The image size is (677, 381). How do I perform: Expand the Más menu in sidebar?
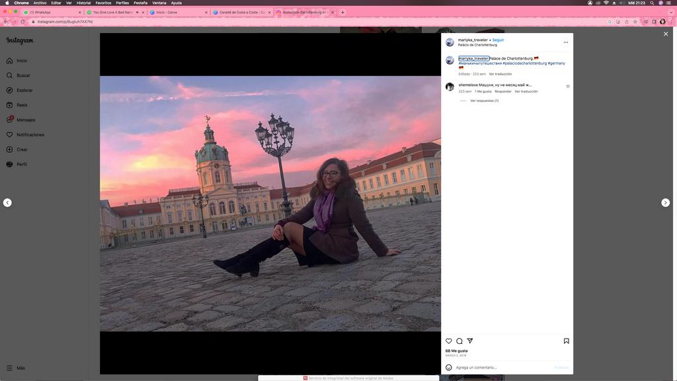pyautogui.click(x=16, y=368)
